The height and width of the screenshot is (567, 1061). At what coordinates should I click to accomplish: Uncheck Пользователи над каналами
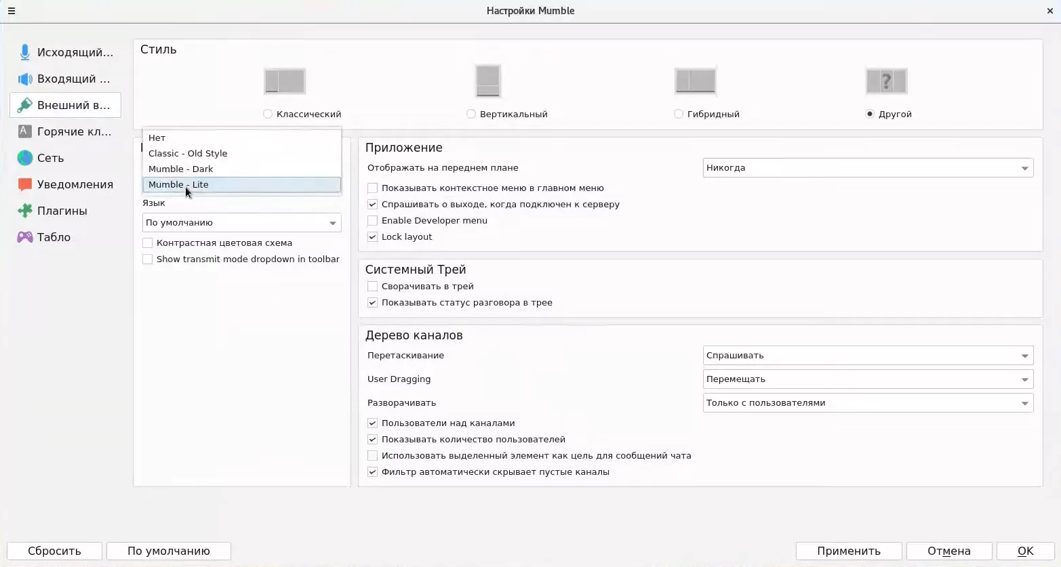[372, 423]
